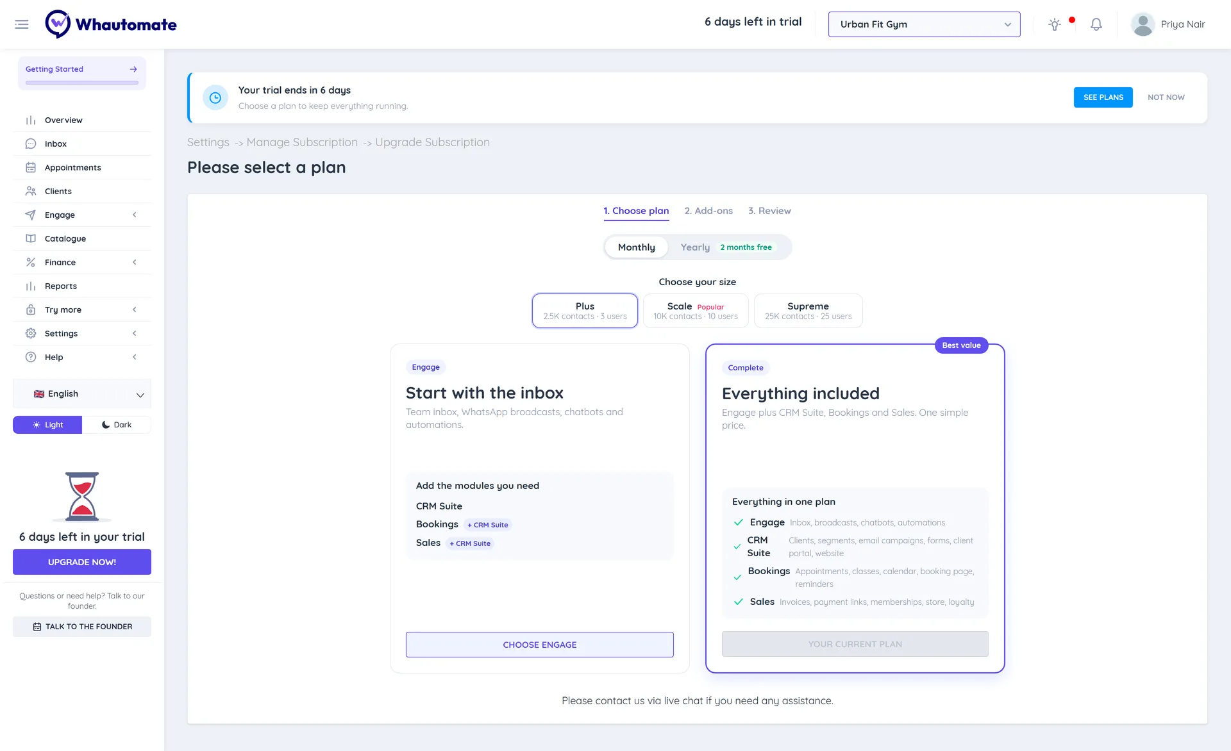Viewport: 1231px width, 751px height.
Task: Click the Whautomate logo
Action: 111,24
